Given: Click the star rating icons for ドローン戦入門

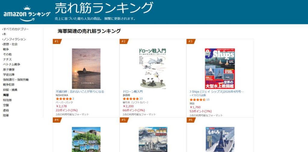Looking at the screenshot, I should pyautogui.click(x=131, y=99).
